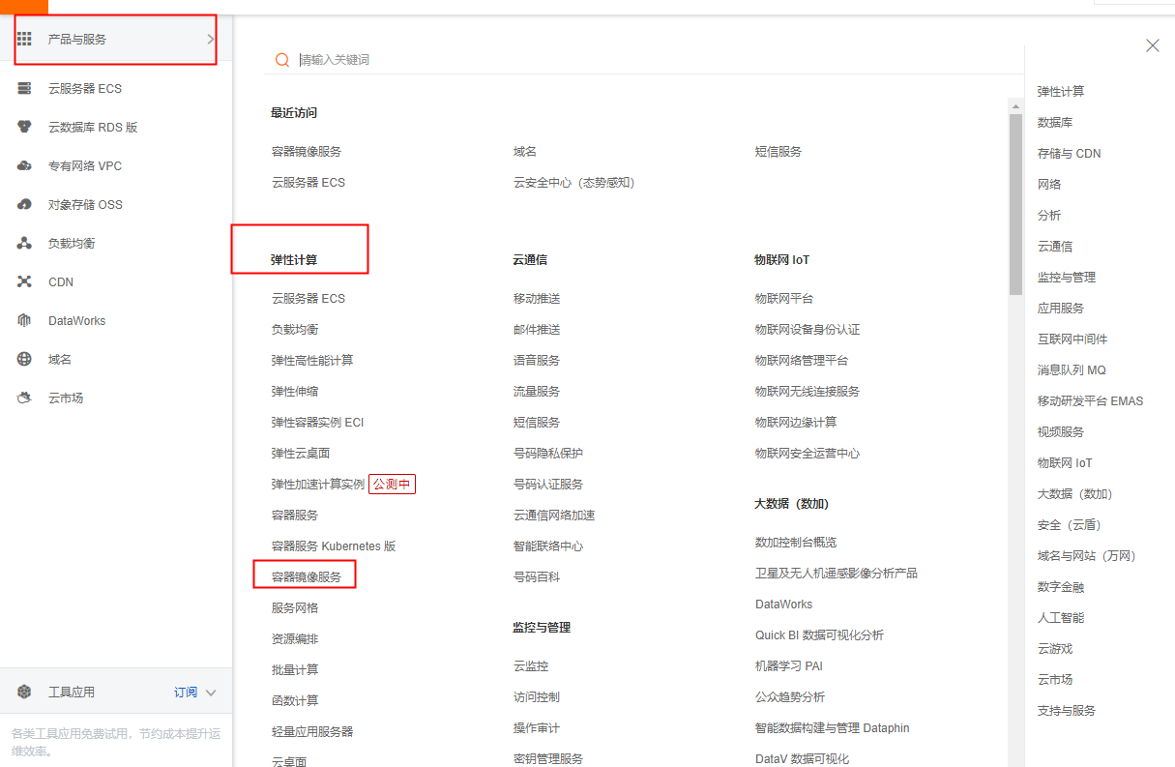Open 资源编排
1175x767 pixels.
295,639
